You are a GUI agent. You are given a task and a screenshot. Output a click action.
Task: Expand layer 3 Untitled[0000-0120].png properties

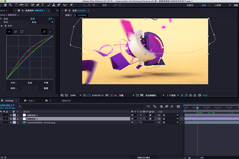(x=11, y=123)
